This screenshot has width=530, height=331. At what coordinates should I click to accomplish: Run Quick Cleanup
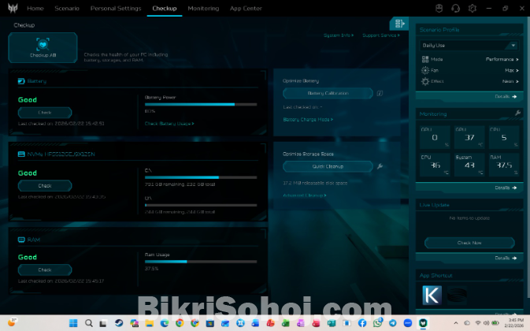coord(328,166)
